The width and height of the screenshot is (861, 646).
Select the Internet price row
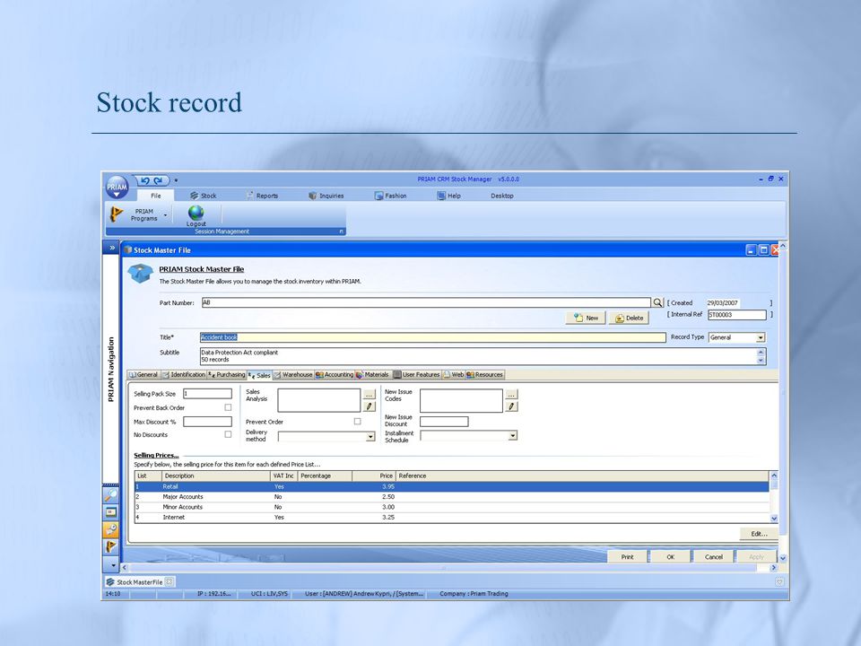(x=452, y=518)
